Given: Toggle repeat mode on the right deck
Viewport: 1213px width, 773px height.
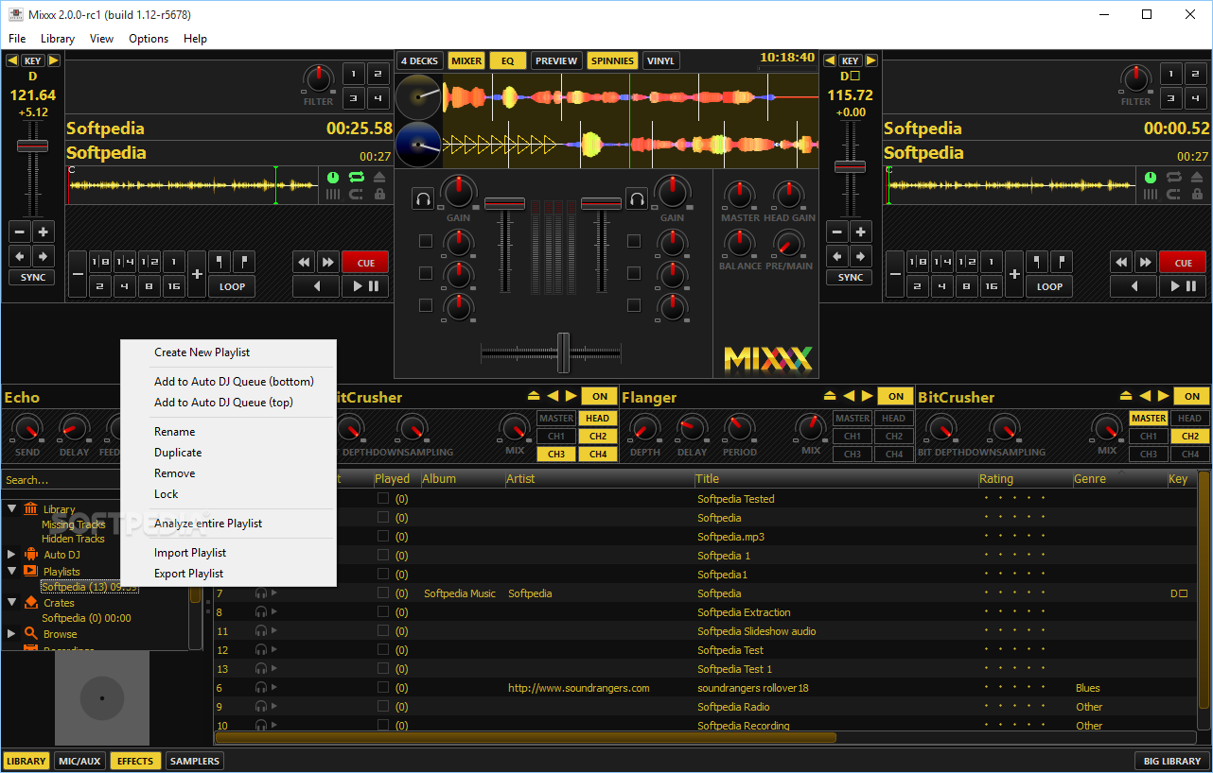Looking at the screenshot, I should 1174,177.
